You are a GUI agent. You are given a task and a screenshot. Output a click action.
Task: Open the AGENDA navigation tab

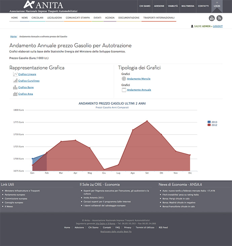[x=110, y=18]
